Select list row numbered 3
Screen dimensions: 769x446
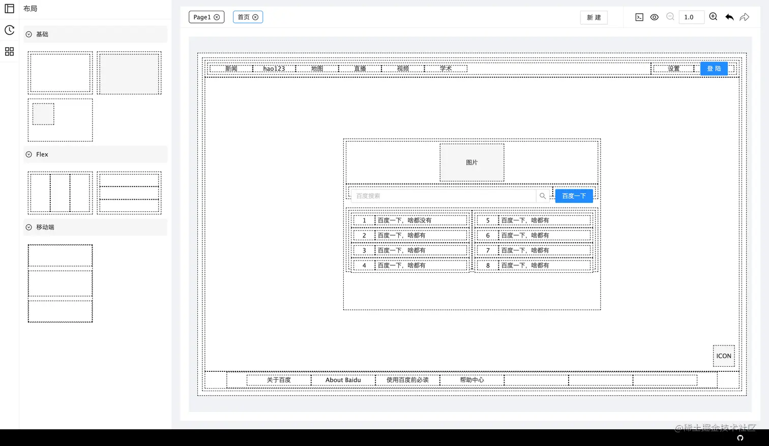click(x=410, y=250)
